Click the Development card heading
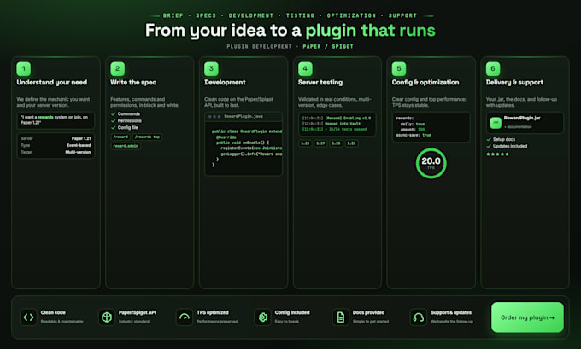Screen dimensions: 581x349 225,83
